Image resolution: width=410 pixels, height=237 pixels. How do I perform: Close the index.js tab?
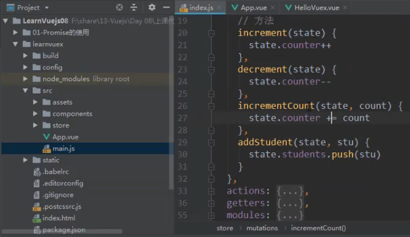(x=219, y=7)
